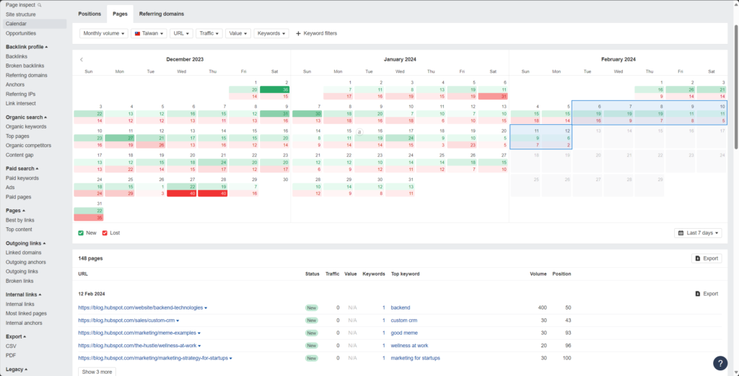Open the meme-examples page link
Image resolution: width=739 pixels, height=376 pixels.
coord(137,333)
